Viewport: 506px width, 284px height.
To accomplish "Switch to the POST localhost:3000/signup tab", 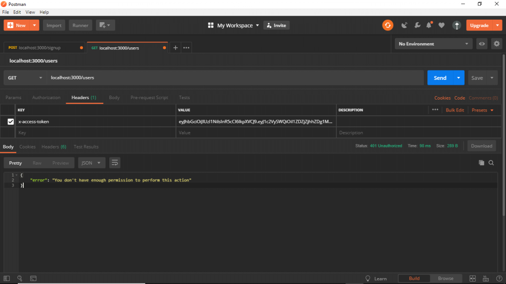I will 44,48.
